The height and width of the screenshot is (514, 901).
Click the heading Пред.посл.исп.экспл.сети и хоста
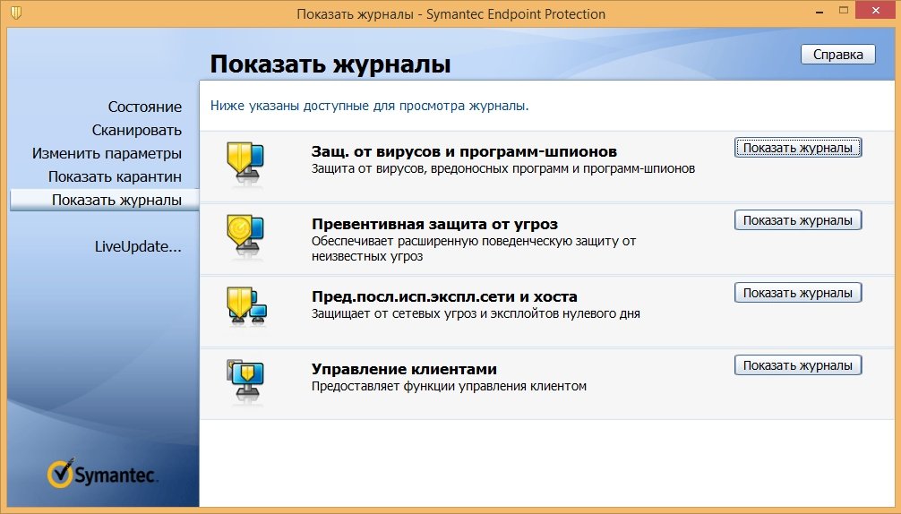pyautogui.click(x=444, y=297)
